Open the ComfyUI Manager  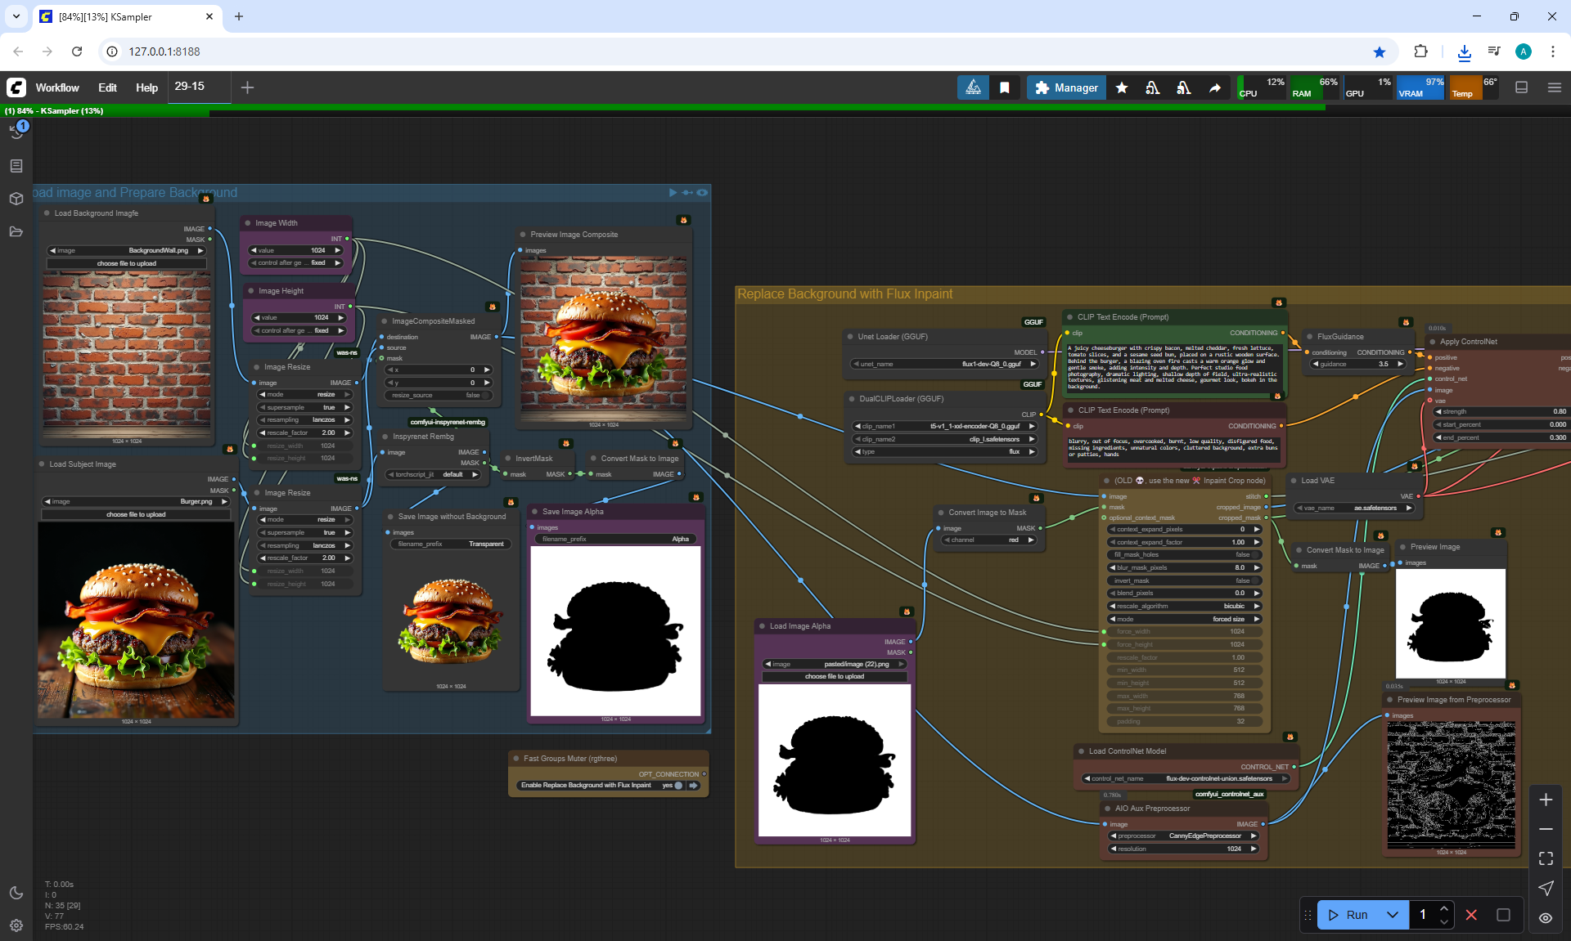click(x=1066, y=87)
